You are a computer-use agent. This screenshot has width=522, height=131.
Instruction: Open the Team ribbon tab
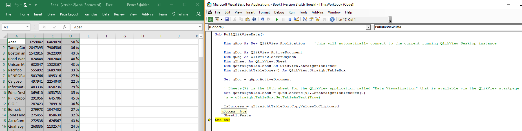(x=163, y=14)
